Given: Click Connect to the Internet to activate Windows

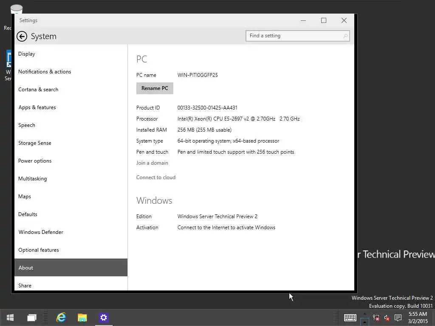Looking at the screenshot, I should coord(226,228).
